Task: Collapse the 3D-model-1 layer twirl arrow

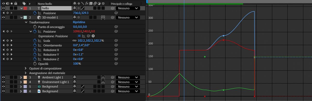Action: 22,17
